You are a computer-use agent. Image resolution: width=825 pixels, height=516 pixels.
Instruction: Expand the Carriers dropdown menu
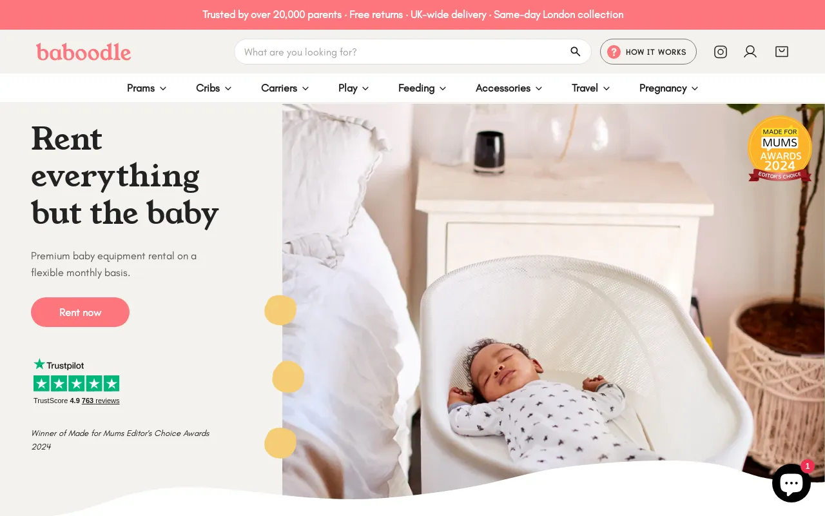pyautogui.click(x=285, y=88)
